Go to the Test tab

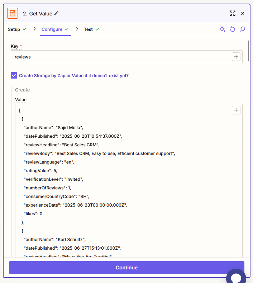[x=91, y=29]
